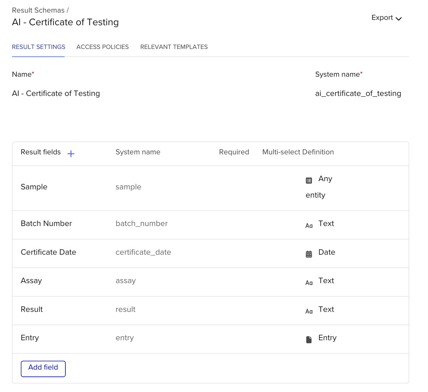Click the page title AI - Certificate of Testing
The image size is (428, 392).
pyautogui.click(x=65, y=22)
